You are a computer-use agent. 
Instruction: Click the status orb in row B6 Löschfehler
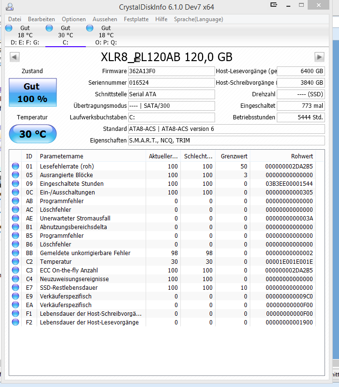coord(15,244)
